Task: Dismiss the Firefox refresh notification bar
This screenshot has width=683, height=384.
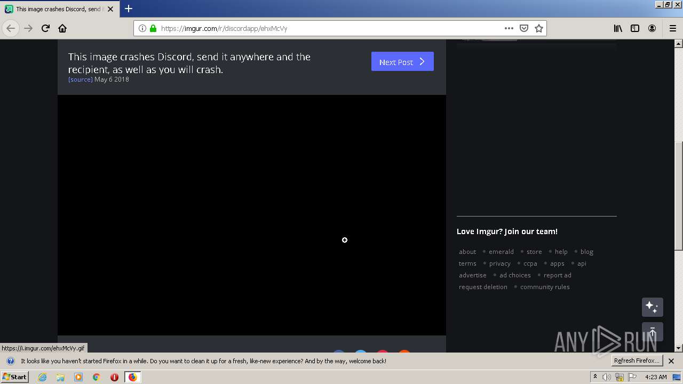Action: coord(671,361)
